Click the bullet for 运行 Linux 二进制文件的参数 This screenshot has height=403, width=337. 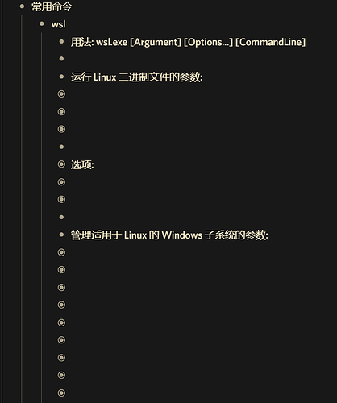(61, 77)
